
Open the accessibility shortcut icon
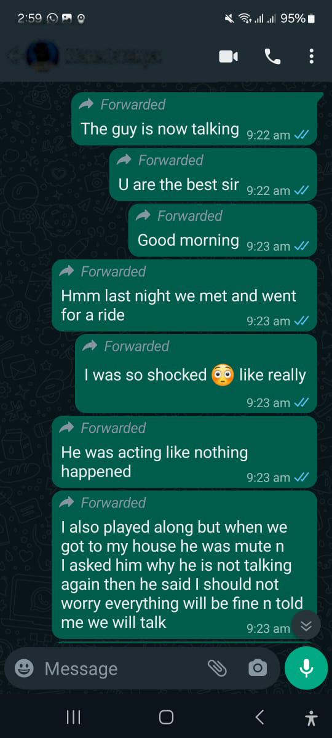(311, 717)
